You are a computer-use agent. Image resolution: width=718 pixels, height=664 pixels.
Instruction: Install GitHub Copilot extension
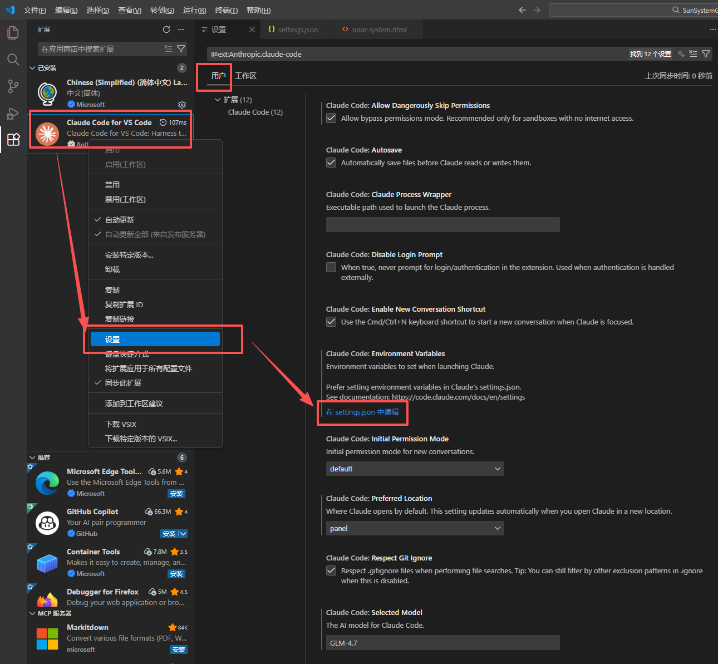pos(169,534)
